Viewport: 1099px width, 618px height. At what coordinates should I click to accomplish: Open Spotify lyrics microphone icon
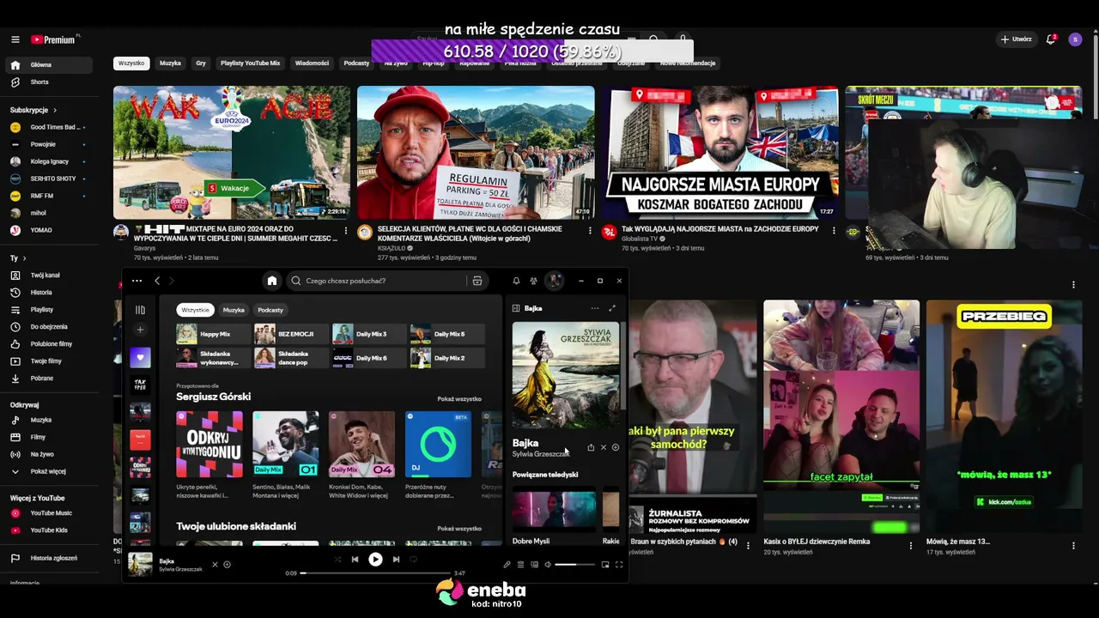[x=507, y=565]
